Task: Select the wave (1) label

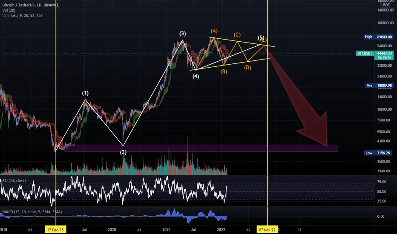Action: coord(85,93)
